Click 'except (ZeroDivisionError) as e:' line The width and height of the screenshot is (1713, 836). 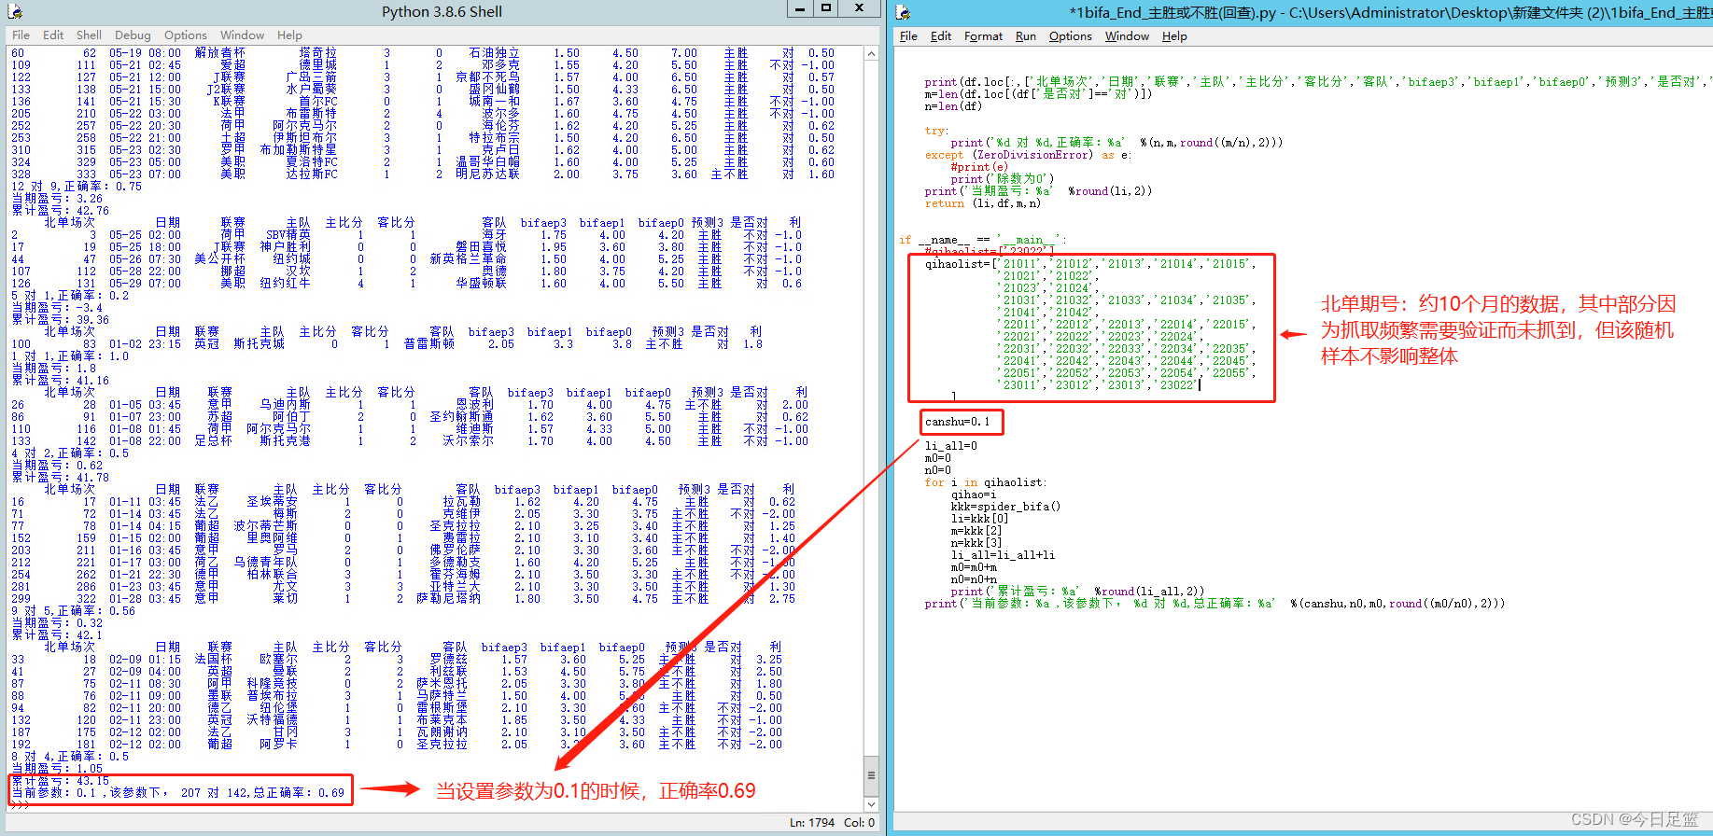1027,155
